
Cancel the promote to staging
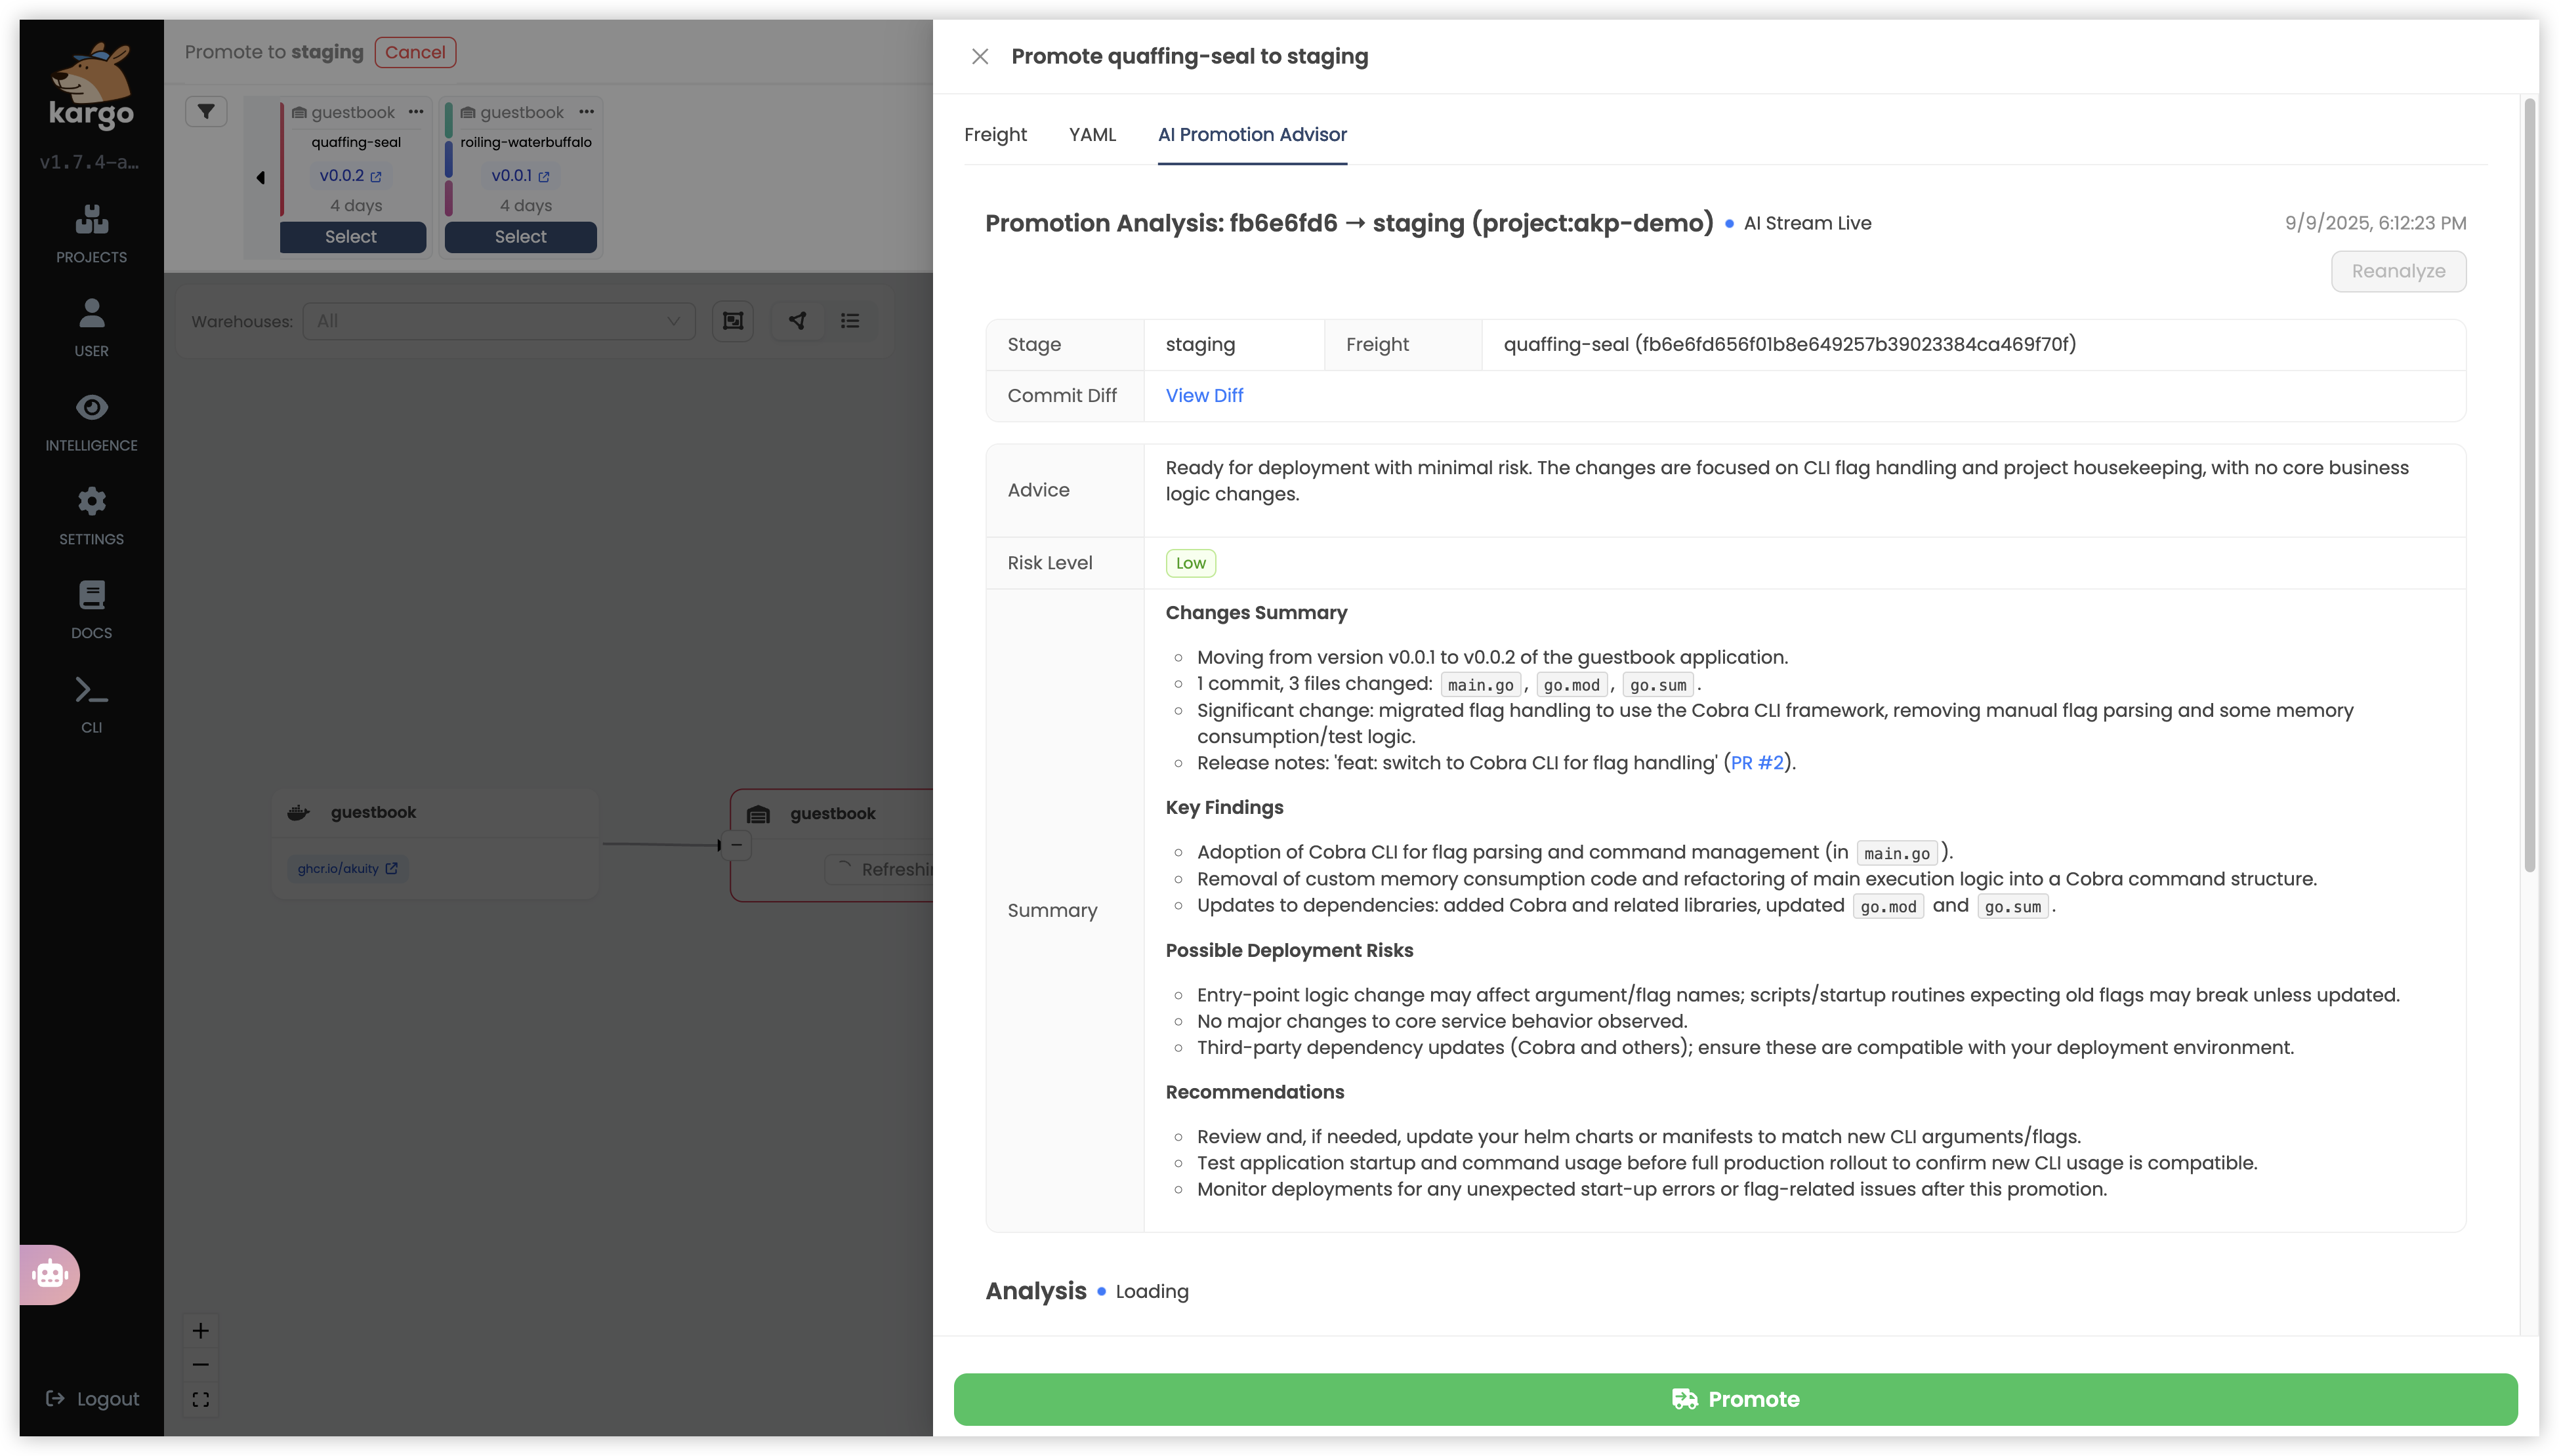point(415,52)
